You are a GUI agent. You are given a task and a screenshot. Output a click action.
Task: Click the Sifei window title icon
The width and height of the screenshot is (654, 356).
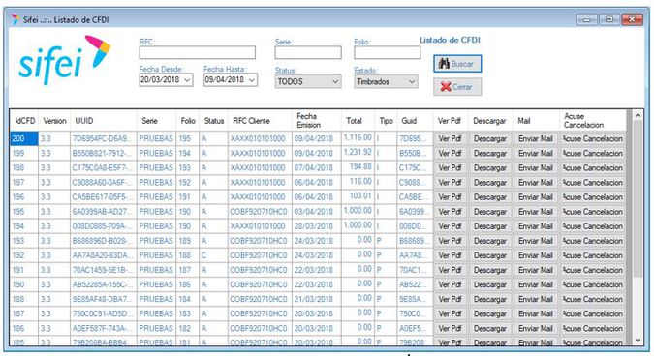coord(15,19)
